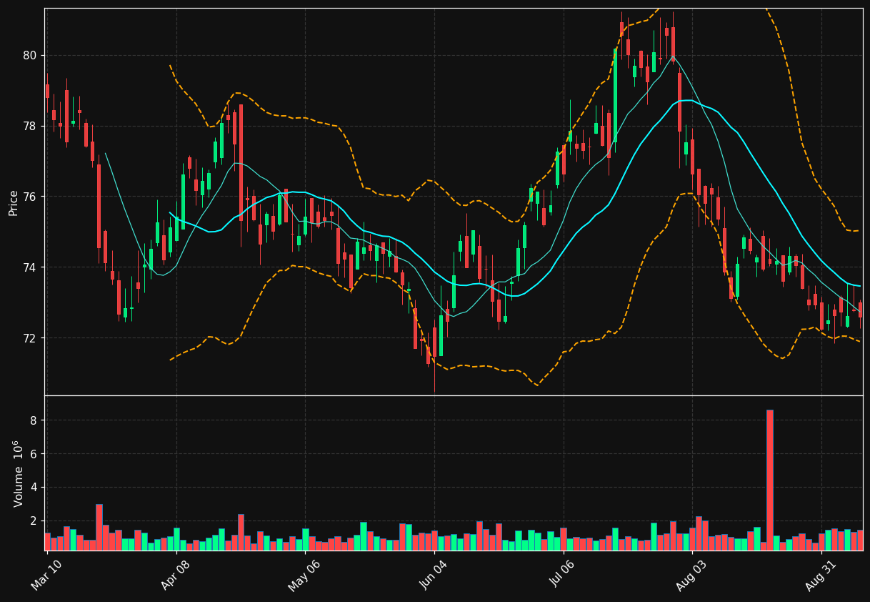The width and height of the screenshot is (870, 602).
Task: Click the 6 volume axis label
Action: [x=33, y=454]
